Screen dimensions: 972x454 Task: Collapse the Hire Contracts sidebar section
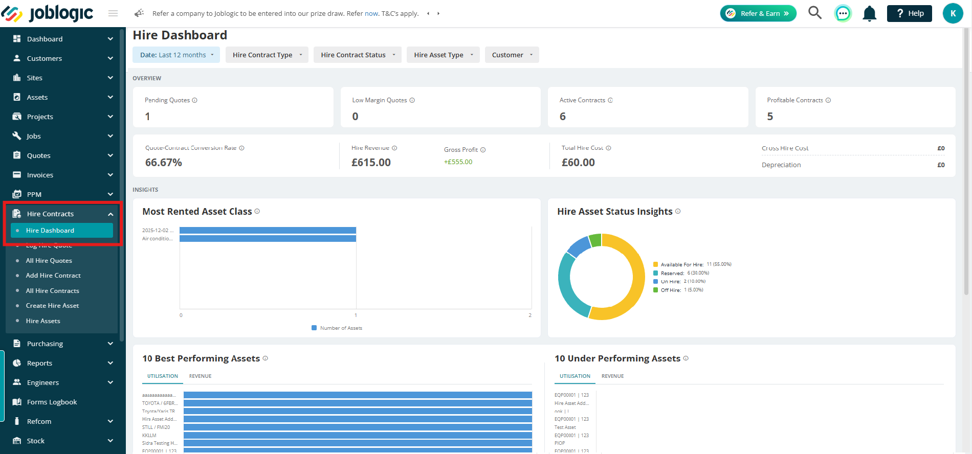(x=111, y=214)
